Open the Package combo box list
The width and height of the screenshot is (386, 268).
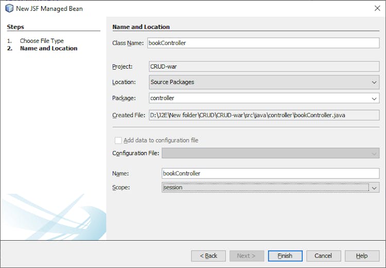(374, 98)
